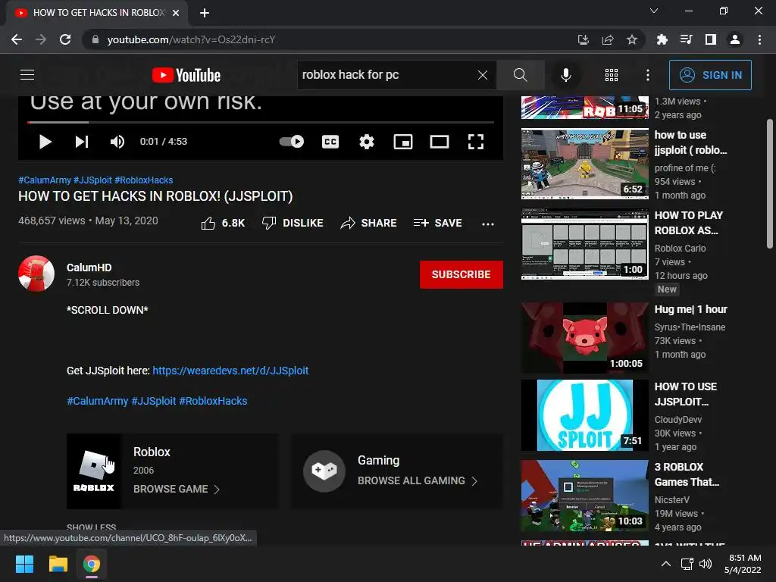The height and width of the screenshot is (582, 776).
Task: Play the video
Action: (x=45, y=142)
